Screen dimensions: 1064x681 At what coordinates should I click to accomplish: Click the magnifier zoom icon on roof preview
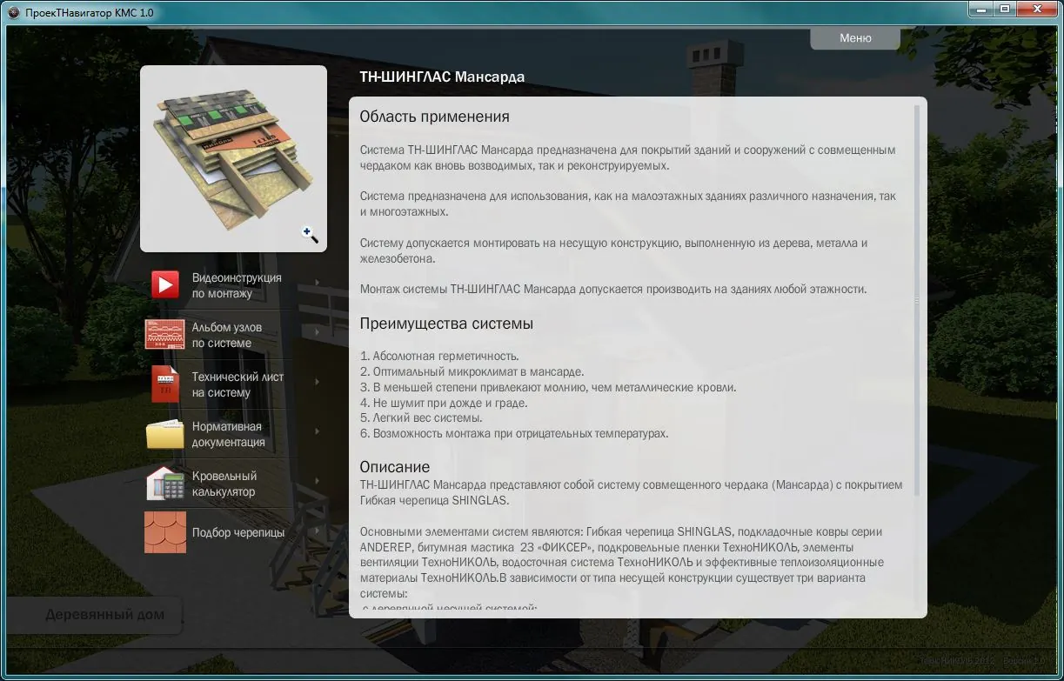[x=310, y=234]
